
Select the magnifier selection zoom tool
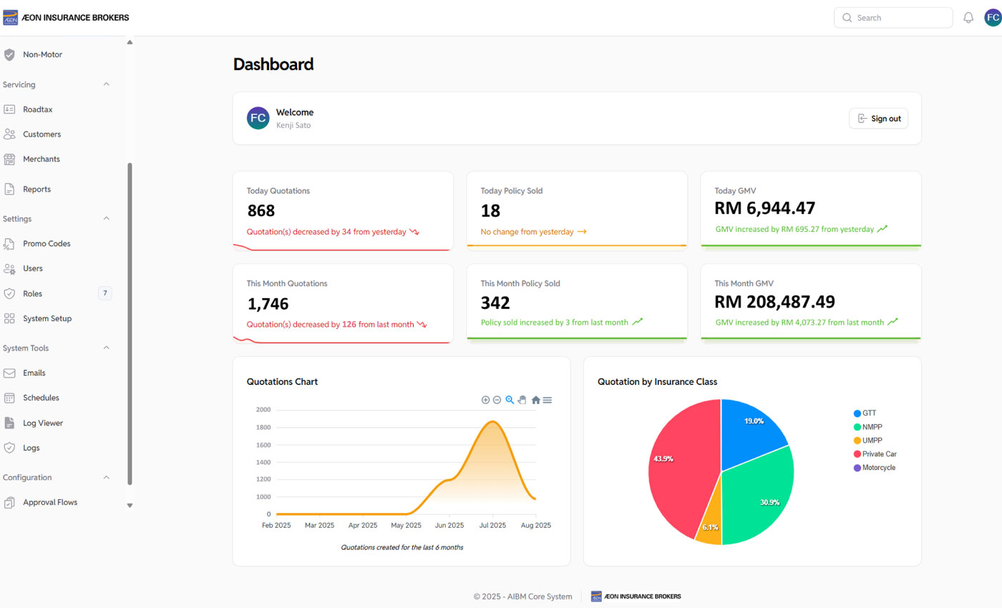[x=510, y=400]
